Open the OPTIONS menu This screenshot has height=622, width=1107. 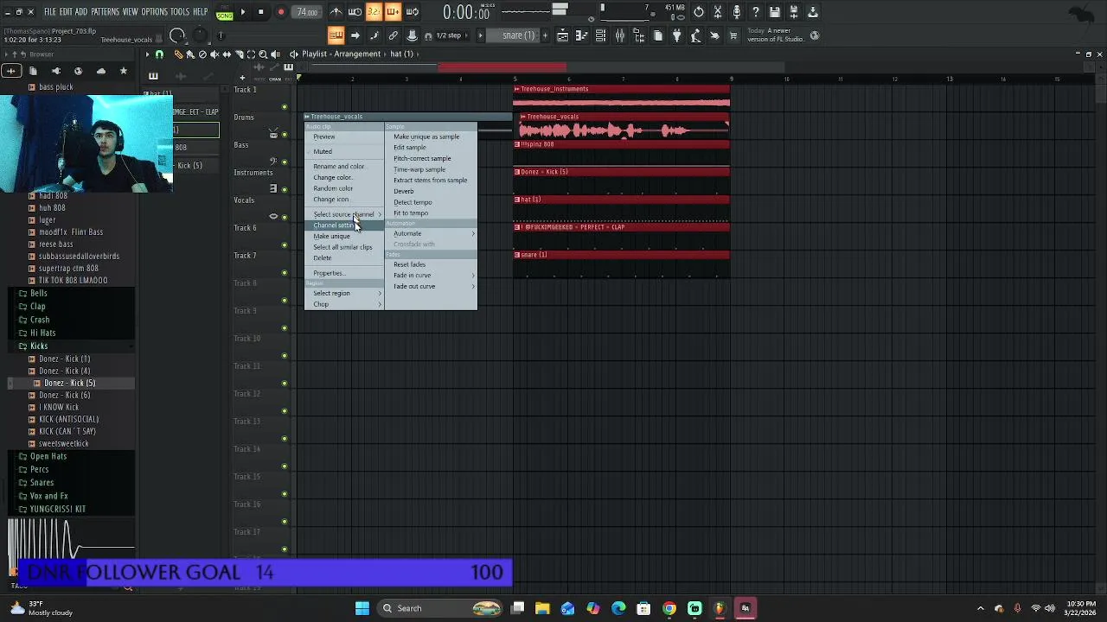pyautogui.click(x=154, y=12)
